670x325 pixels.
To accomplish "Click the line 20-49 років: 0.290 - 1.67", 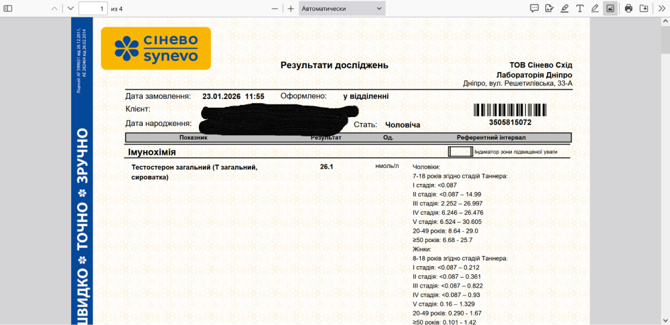I will coord(446,313).
